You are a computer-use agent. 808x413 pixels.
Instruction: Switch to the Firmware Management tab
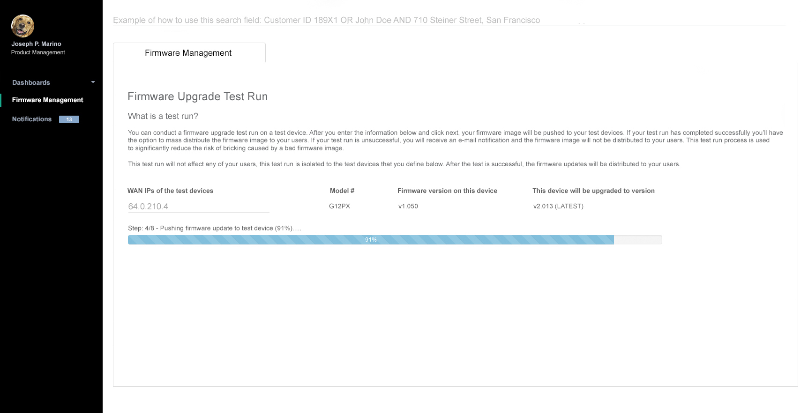[x=188, y=53]
